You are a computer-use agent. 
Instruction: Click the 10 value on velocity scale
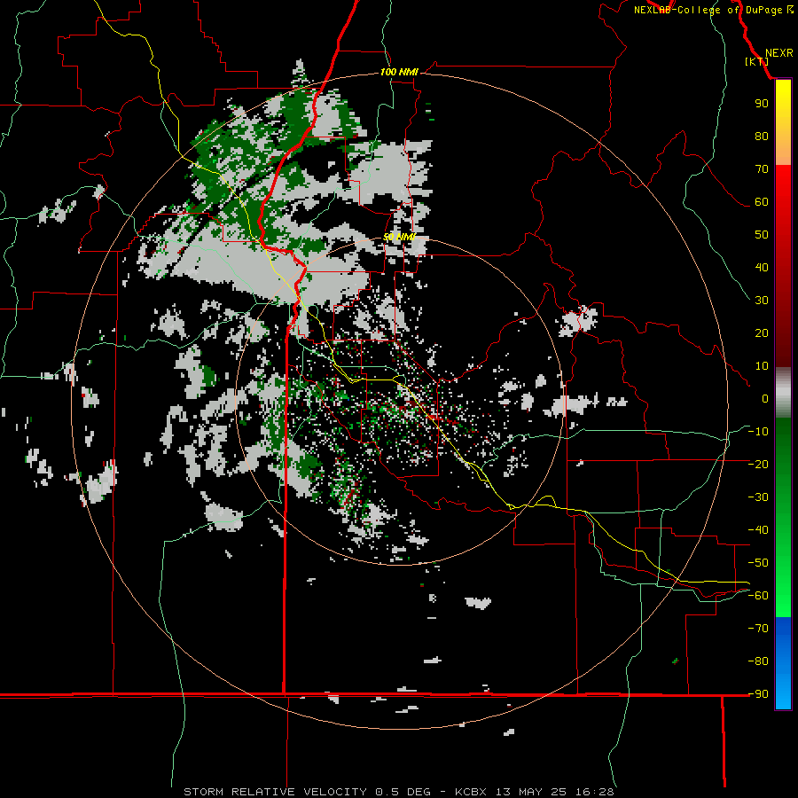coord(762,366)
